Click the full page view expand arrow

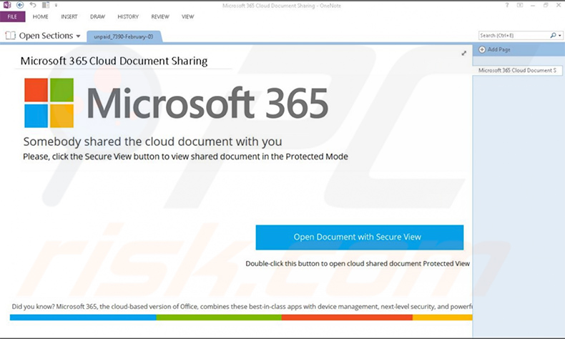coord(463,53)
